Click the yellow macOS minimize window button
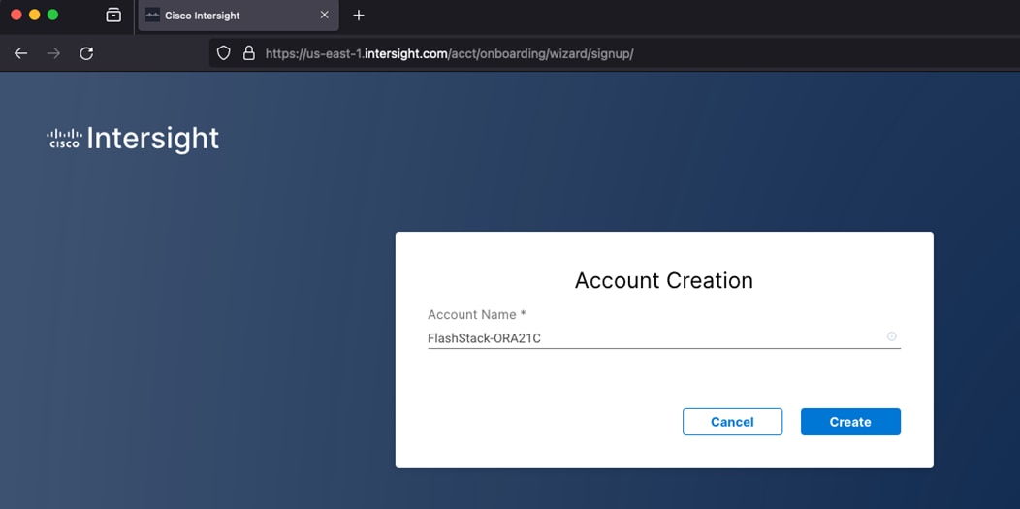The image size is (1020, 509). pos(35,15)
